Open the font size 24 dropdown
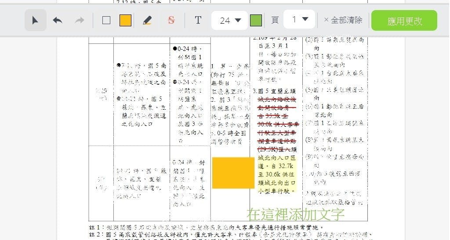The image size is (450, 240). coord(229,20)
